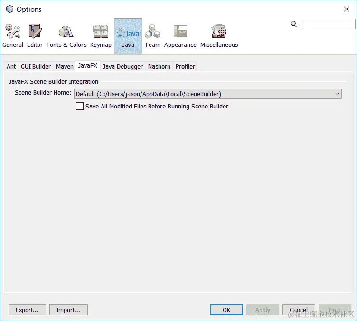Viewport: 357px width, 321px height.
Task: Open the Miscellaneous options category
Action: click(219, 36)
